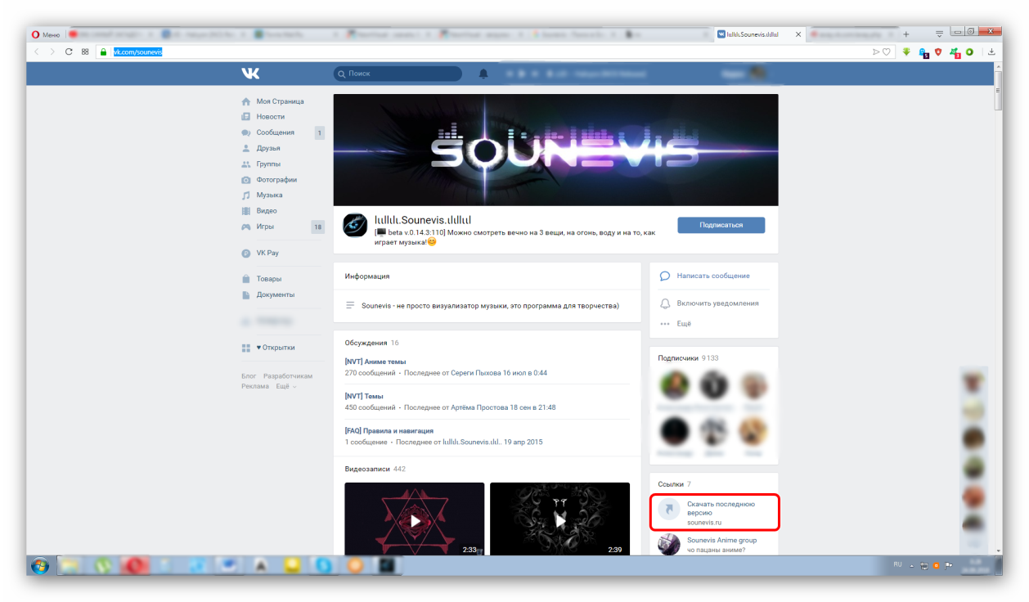The image size is (1029, 602).
Task: Click the Музыка note icon
Action: [x=246, y=195]
